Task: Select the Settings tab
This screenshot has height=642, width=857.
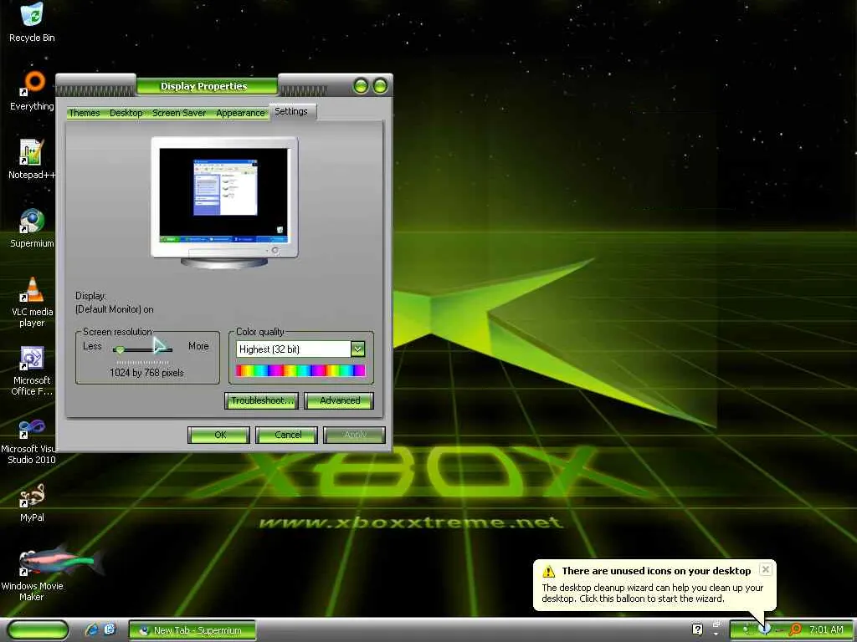Action: [x=291, y=111]
